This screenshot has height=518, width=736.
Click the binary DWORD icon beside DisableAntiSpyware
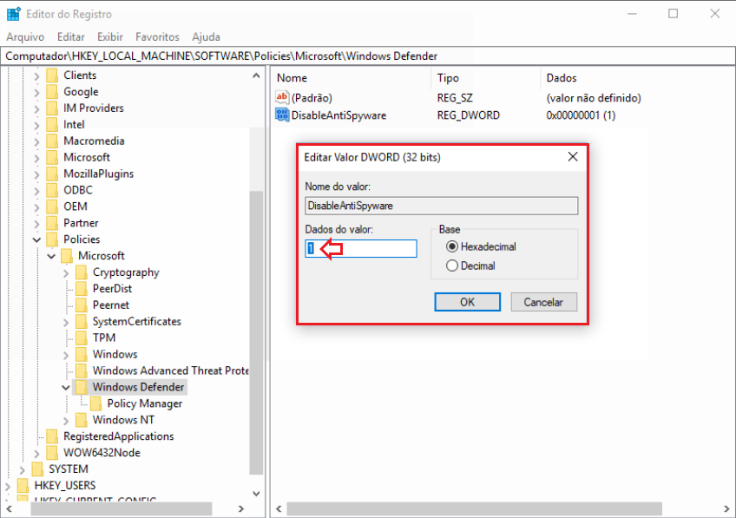tap(281, 115)
